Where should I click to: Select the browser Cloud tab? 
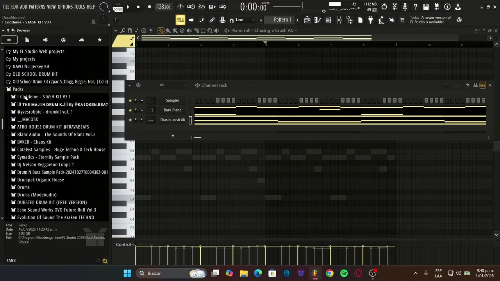81,40
